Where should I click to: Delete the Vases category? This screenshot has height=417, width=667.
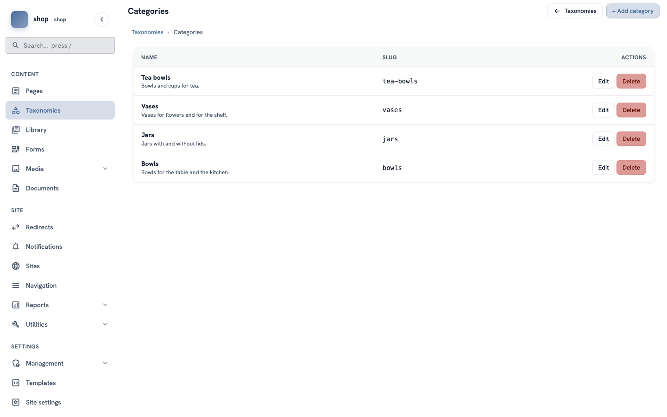(x=631, y=110)
